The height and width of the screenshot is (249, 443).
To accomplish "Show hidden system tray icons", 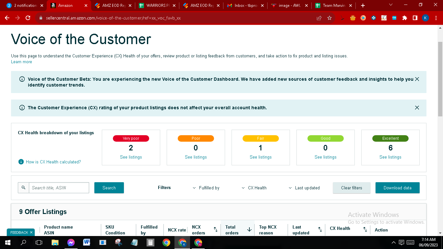I will point(394,243).
